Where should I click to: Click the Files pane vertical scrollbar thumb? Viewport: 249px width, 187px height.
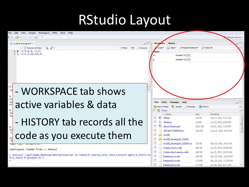[x=241, y=124]
